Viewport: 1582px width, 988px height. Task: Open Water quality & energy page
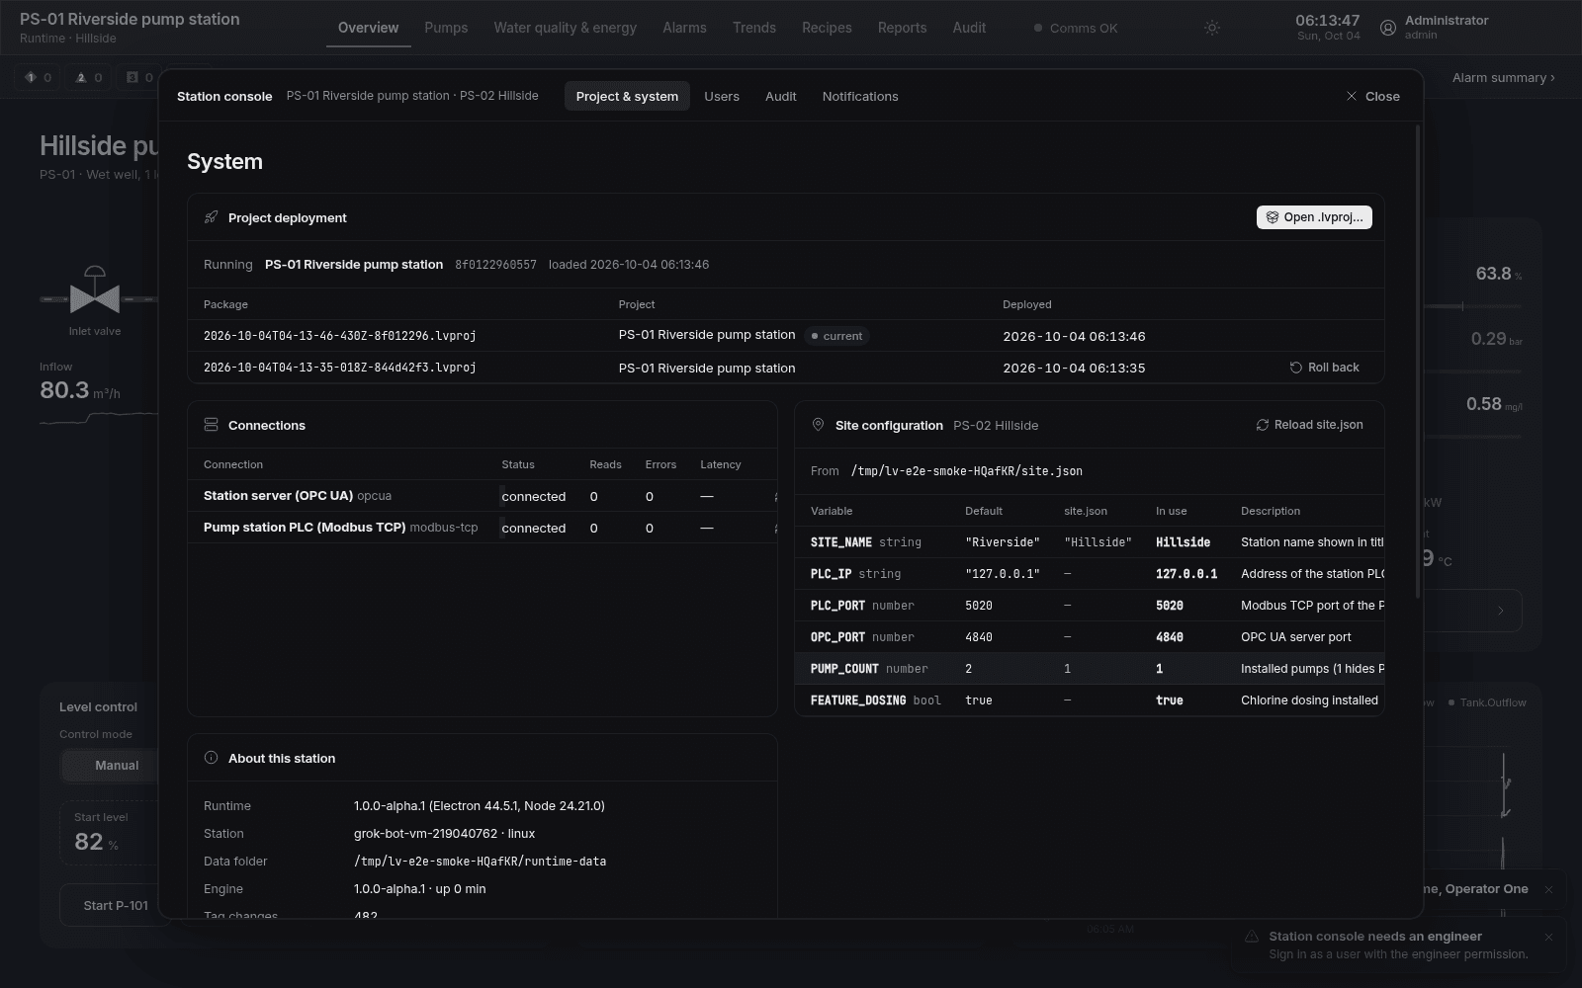pos(566,28)
